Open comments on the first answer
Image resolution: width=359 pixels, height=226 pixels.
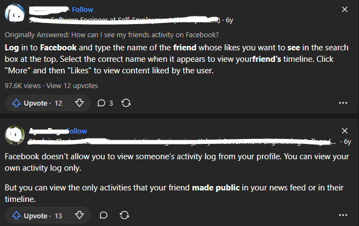tap(105, 103)
